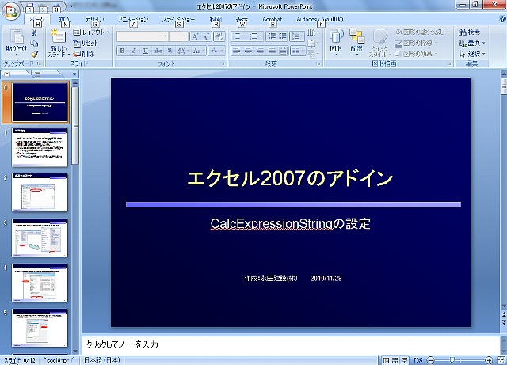Click the zoom out minus button
Screen dimensions: 507x365
[431, 360]
